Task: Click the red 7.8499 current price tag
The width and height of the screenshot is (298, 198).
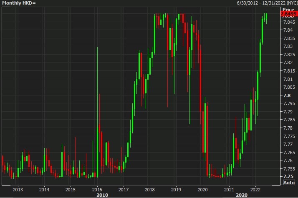Action: (x=289, y=14)
